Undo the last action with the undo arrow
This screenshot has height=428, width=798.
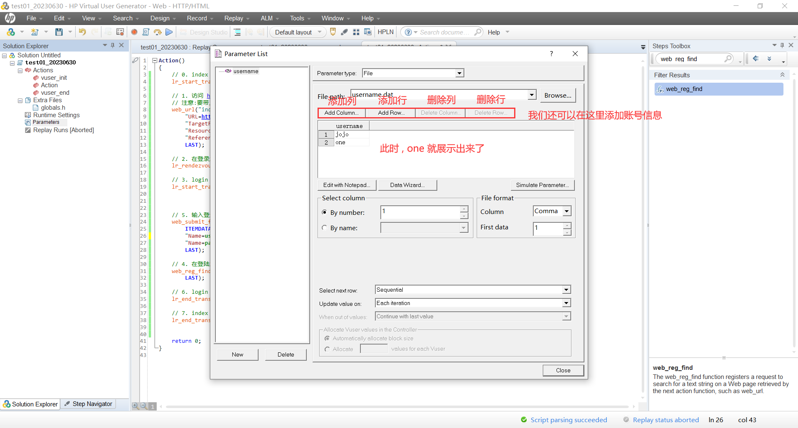[82, 32]
